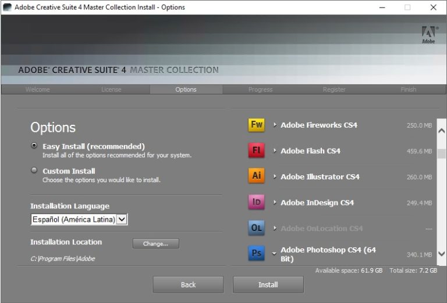Expand the Adobe Fireworks CS4 entry
This screenshot has height=303, width=447.
pyautogui.click(x=275, y=125)
